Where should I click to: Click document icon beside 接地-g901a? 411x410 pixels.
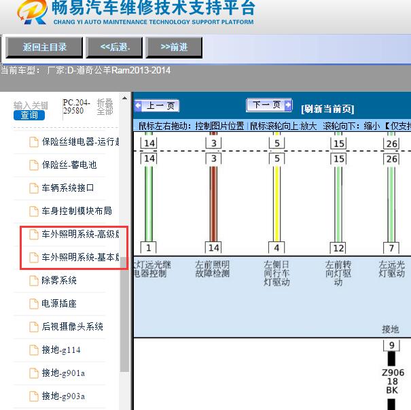(33, 373)
